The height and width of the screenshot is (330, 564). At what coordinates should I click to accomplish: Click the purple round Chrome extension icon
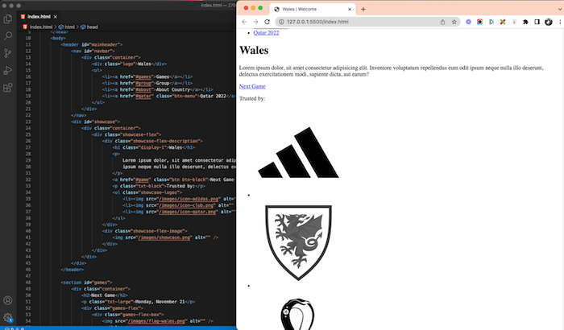(468, 22)
